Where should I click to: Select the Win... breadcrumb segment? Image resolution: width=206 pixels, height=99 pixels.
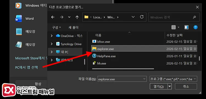pos(111,17)
